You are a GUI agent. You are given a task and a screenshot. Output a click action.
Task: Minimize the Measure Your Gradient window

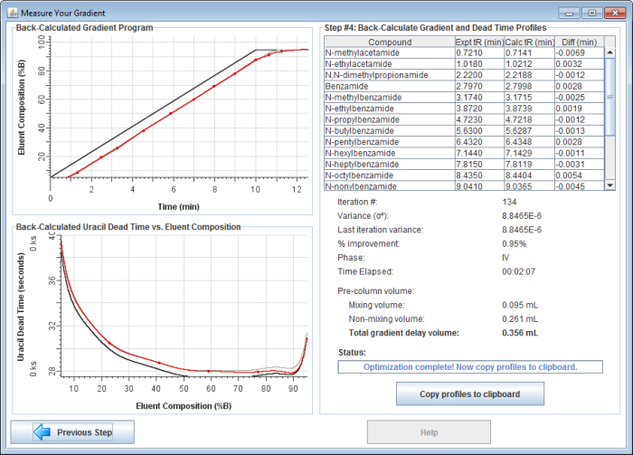point(569,13)
